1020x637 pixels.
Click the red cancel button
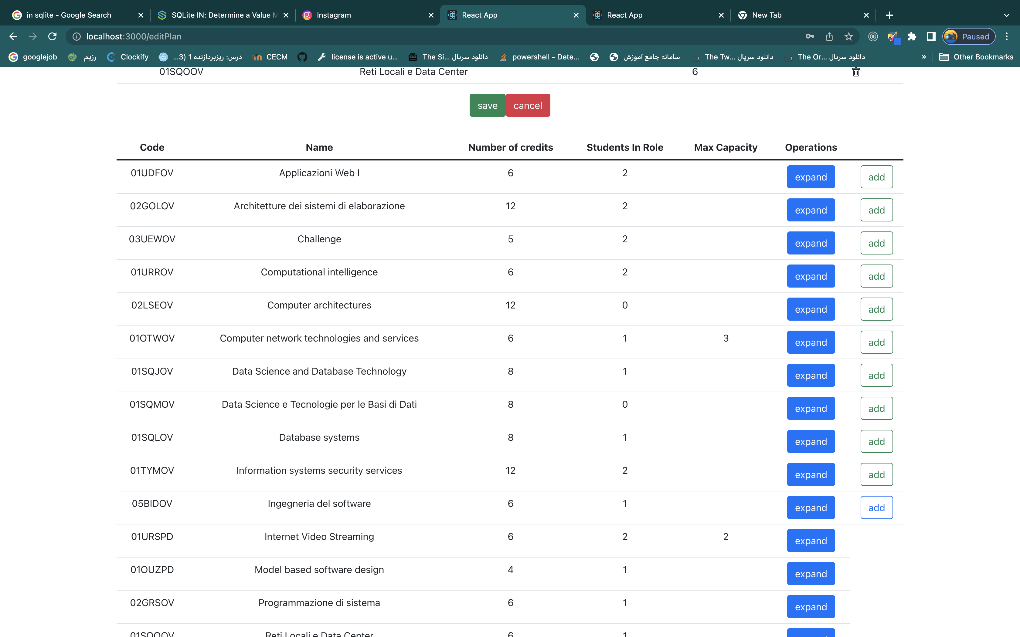(528, 105)
